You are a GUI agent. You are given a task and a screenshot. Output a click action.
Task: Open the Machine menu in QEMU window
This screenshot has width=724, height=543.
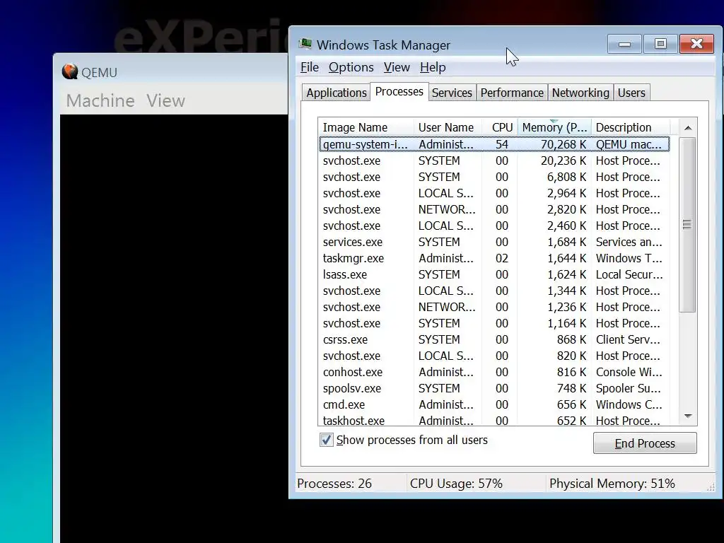pyautogui.click(x=100, y=100)
